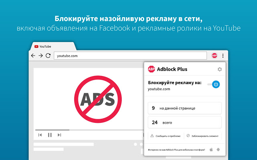The image size is (257, 160).
Task: Click 'Блокируйте рекламу на:' label
Action: (x=175, y=83)
